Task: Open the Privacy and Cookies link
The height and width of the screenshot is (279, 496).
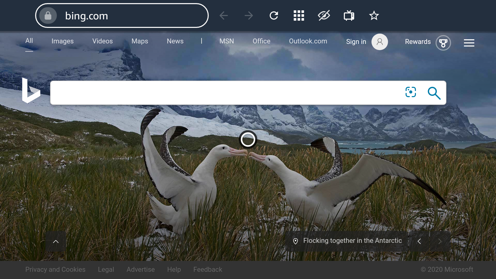Action: [55, 269]
